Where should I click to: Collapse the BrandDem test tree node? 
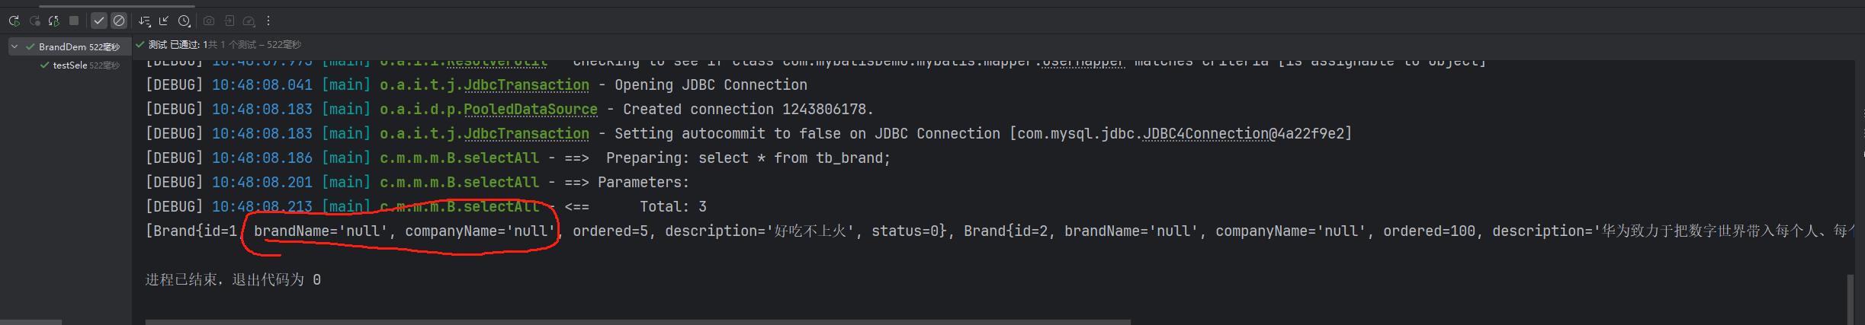point(14,46)
